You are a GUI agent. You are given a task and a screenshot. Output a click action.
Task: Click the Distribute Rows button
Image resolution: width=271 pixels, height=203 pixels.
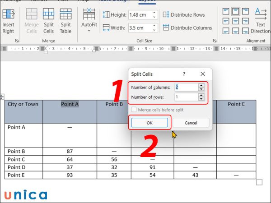(184, 15)
